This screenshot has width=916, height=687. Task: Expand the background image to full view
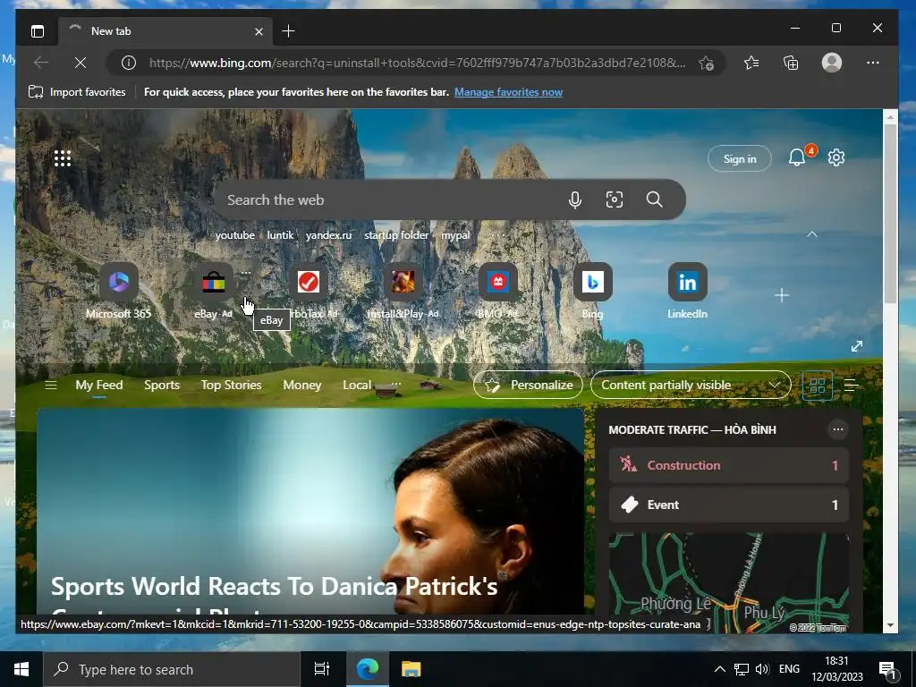point(857,346)
